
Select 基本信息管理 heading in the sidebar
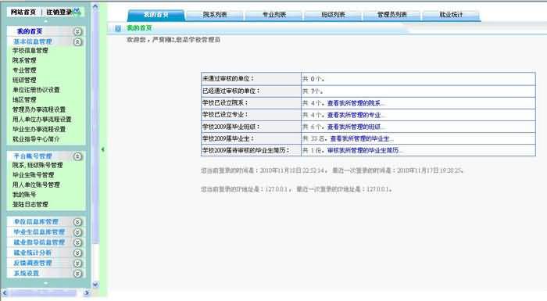pyautogui.click(x=33, y=41)
